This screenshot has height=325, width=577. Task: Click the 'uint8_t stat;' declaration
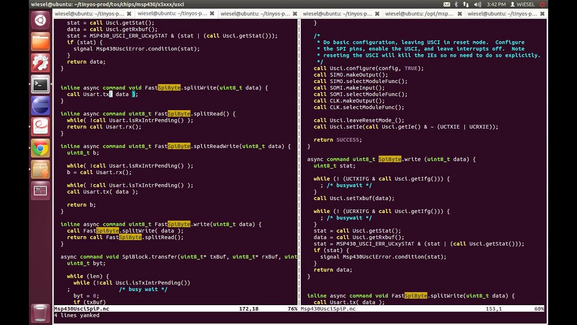click(x=334, y=166)
